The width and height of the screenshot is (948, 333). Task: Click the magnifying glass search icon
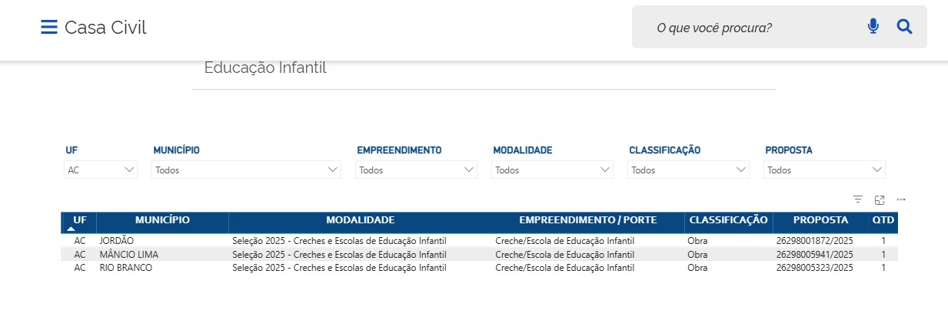(x=904, y=27)
